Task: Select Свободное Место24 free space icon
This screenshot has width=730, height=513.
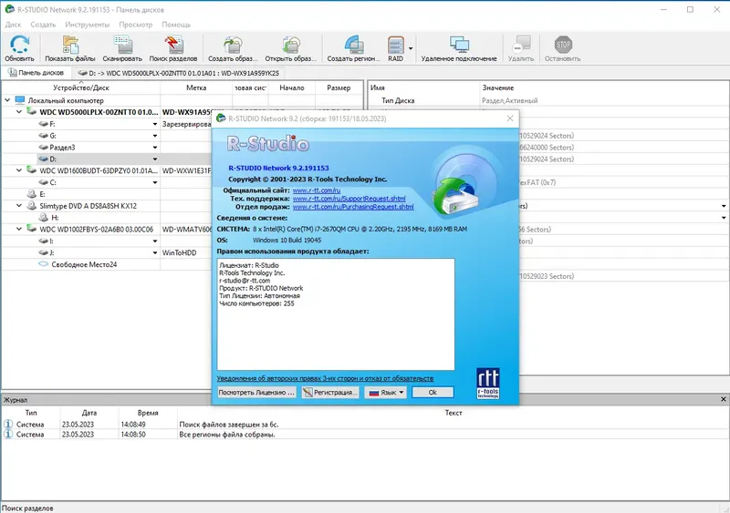Action: click(x=43, y=264)
